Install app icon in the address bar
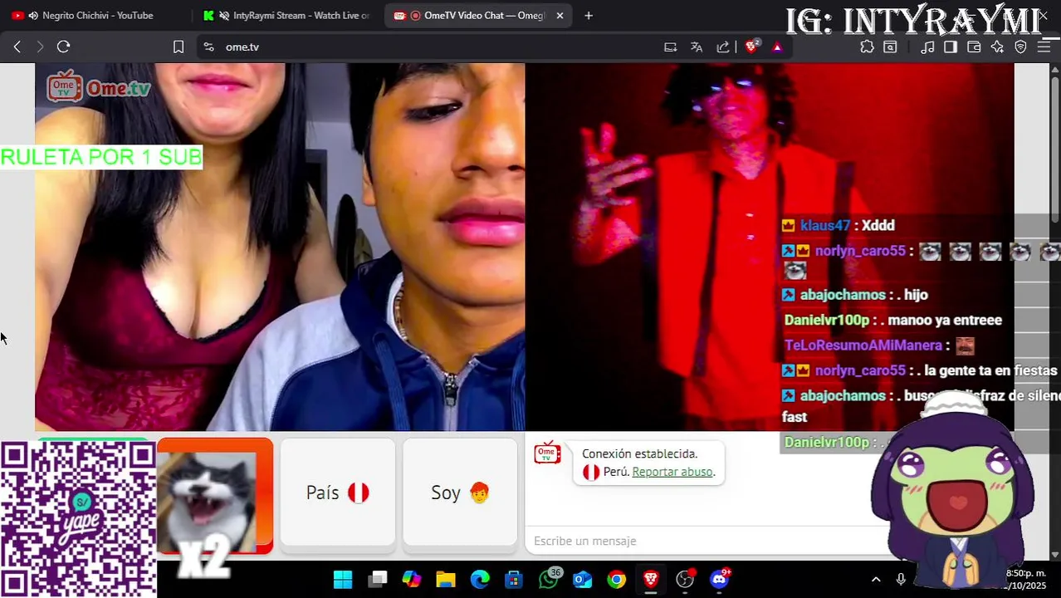The image size is (1061, 598). click(670, 47)
